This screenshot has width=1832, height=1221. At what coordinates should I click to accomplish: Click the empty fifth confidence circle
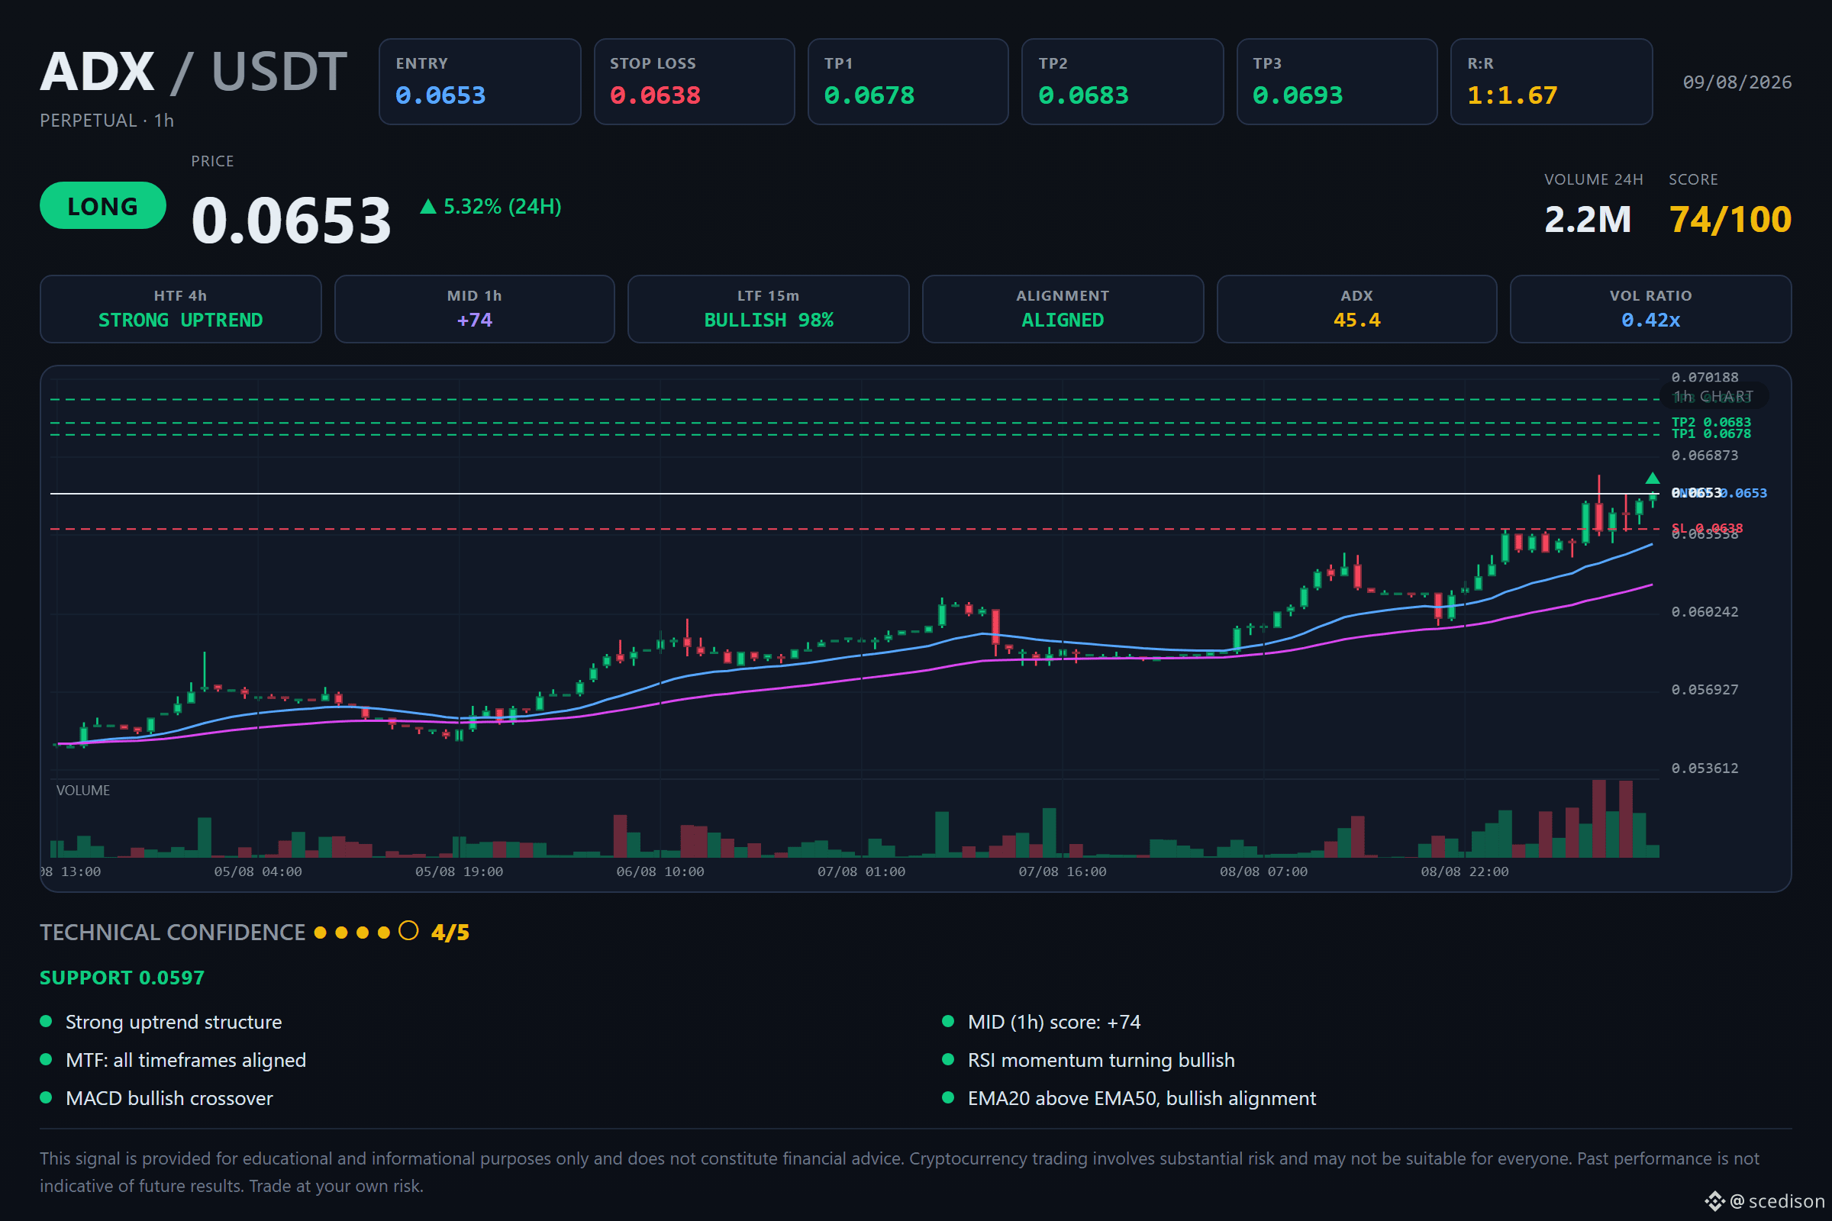point(408,930)
